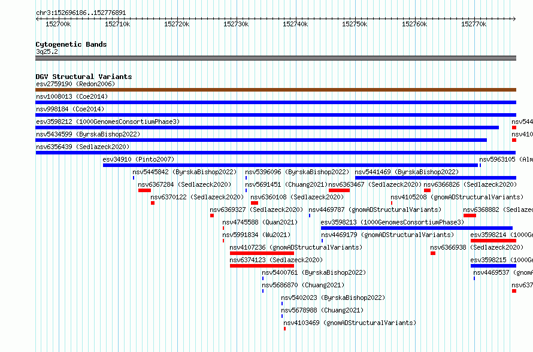The image size is (533, 352).
Task: Open nsv6366938 (Sedlazeck2020) variant
Action: point(477,247)
